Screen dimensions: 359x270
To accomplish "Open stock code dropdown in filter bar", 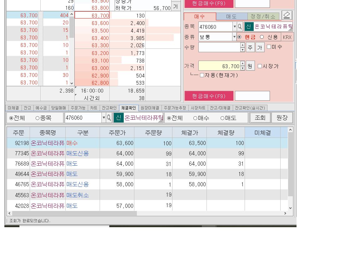I will [104, 118].
